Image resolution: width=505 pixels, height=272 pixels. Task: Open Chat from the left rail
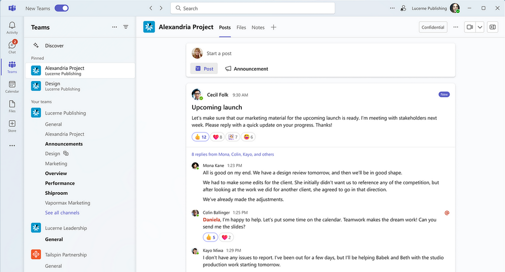tap(12, 47)
